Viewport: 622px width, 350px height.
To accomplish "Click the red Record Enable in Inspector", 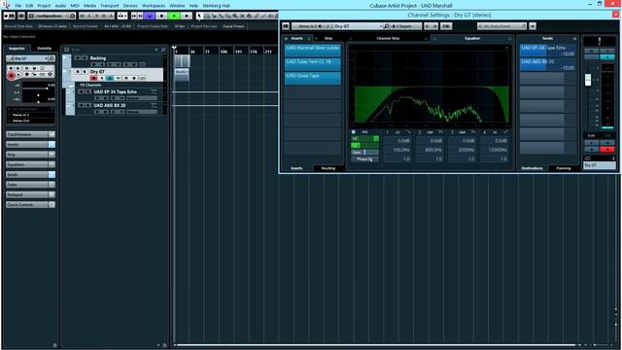I will [x=11, y=76].
